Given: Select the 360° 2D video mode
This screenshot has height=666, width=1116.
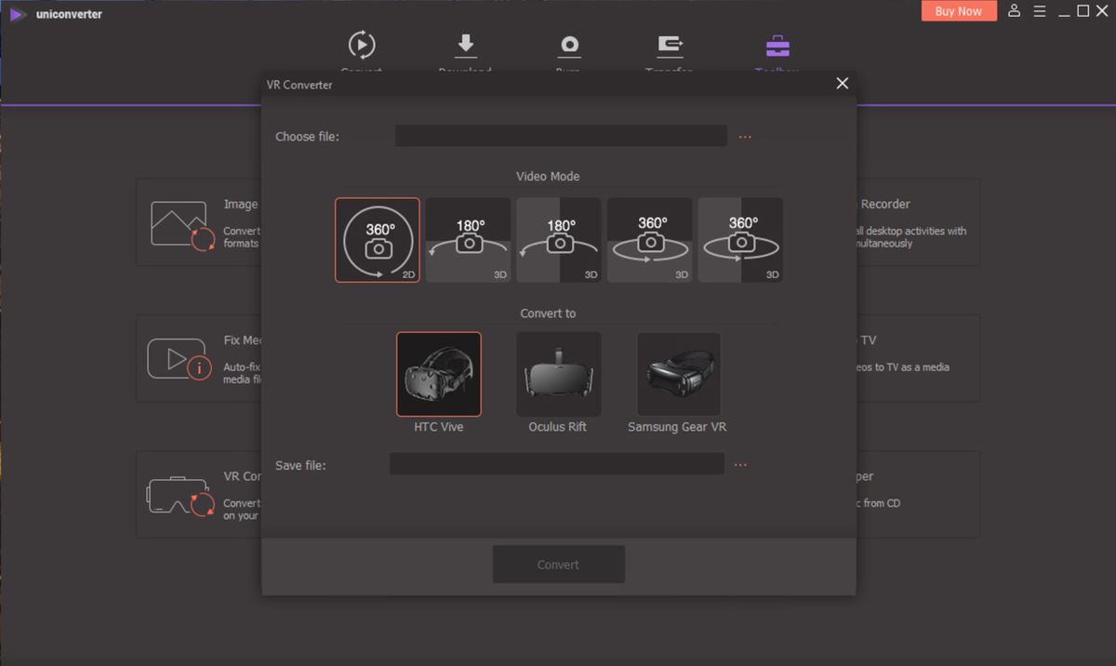Looking at the screenshot, I should [x=378, y=239].
